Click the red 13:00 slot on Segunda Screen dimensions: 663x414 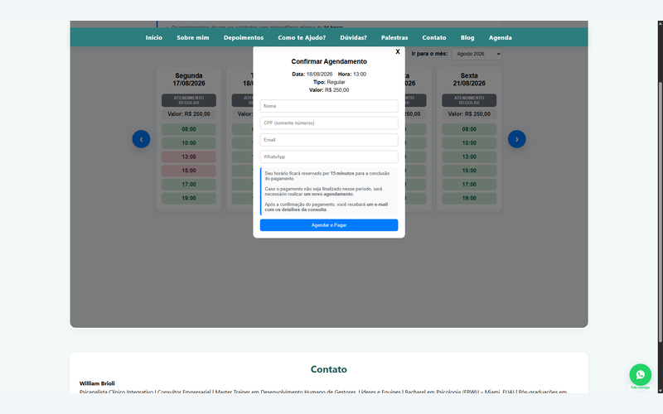click(189, 156)
